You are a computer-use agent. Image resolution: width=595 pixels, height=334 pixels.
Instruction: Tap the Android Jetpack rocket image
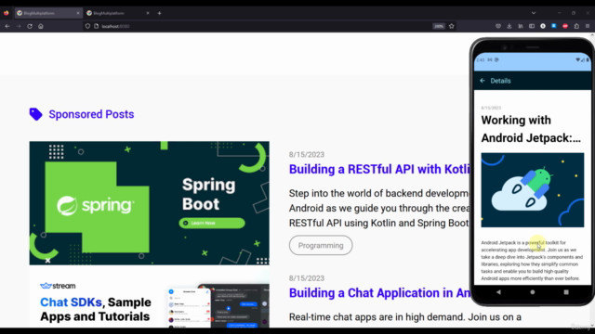[533, 190]
